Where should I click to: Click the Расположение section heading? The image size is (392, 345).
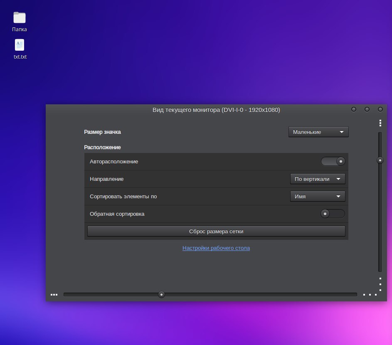pyautogui.click(x=102, y=148)
